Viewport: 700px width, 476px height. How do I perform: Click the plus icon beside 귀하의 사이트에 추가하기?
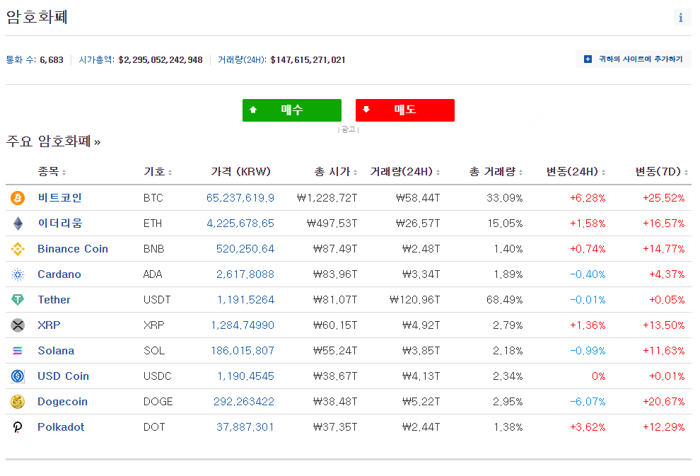(x=588, y=59)
